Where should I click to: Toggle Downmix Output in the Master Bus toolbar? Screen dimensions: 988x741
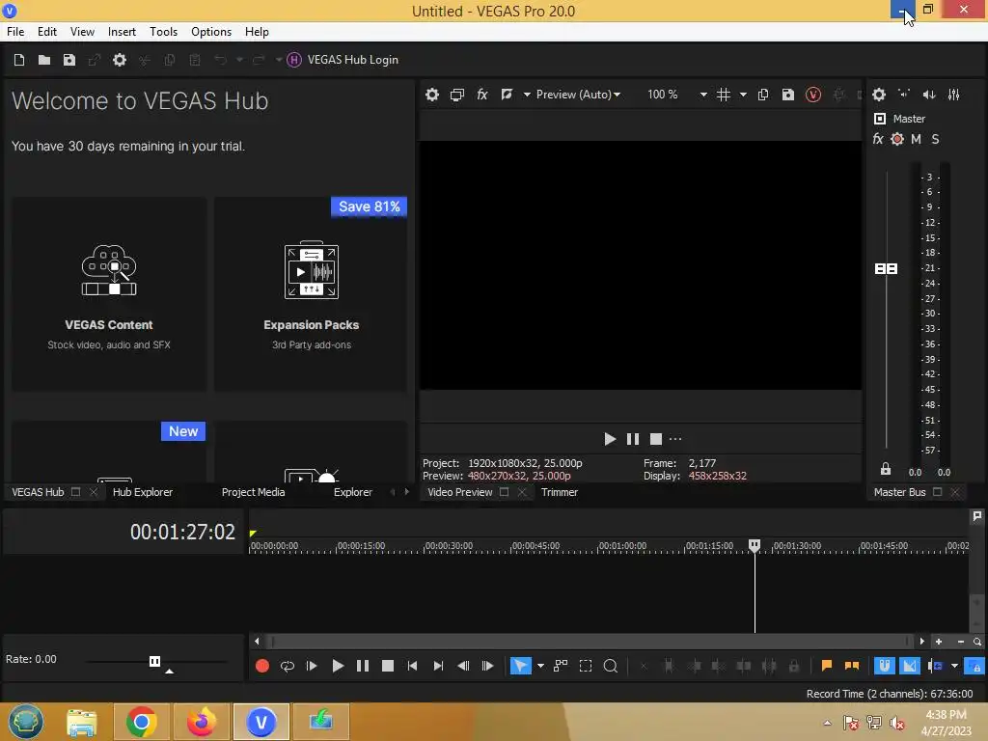click(x=904, y=95)
